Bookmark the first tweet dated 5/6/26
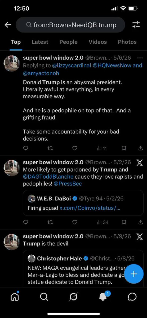The image size is (147, 318). (124, 148)
